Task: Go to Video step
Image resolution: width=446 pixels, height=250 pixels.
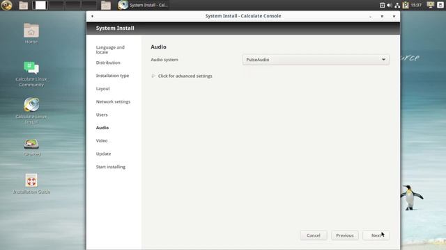Action: [102, 141]
